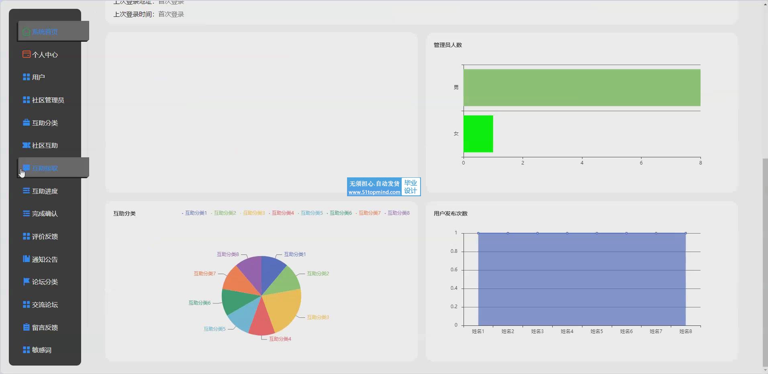Click the yellow 互助分类3 pie slice
This screenshot has width=768, height=374.
pos(283,309)
